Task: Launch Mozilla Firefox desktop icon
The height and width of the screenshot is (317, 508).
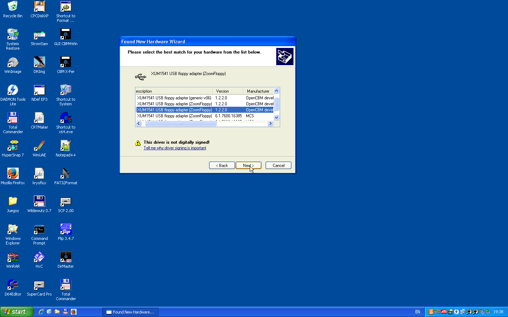Action: point(13,176)
